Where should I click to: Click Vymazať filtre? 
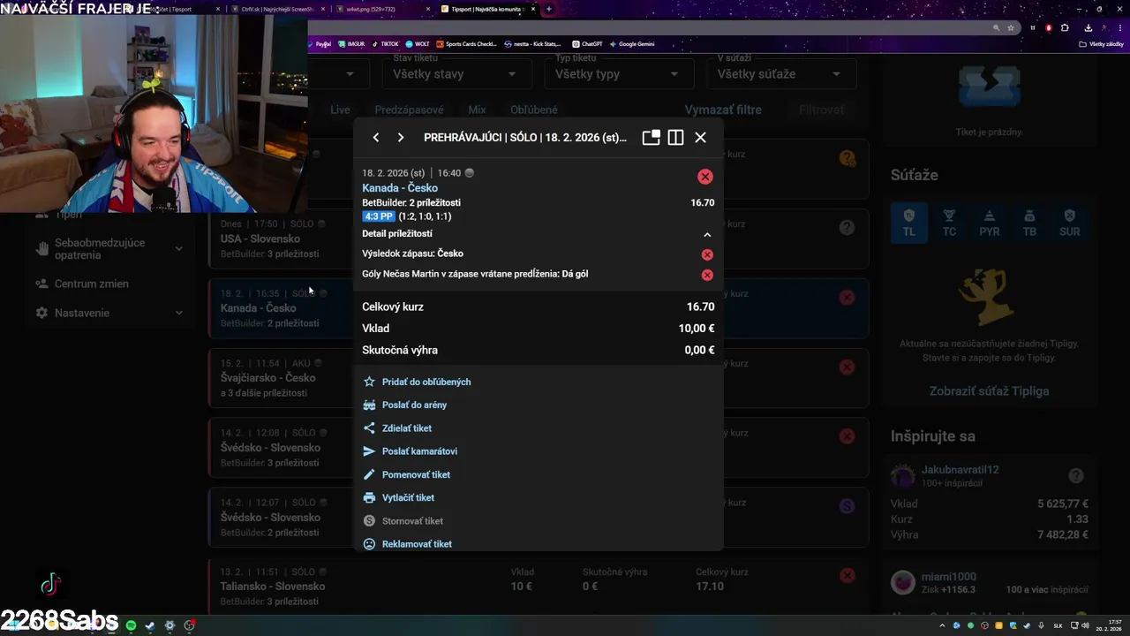[x=723, y=110]
